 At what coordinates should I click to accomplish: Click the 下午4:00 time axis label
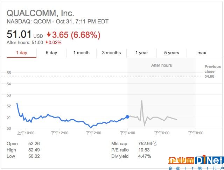point(127,133)
